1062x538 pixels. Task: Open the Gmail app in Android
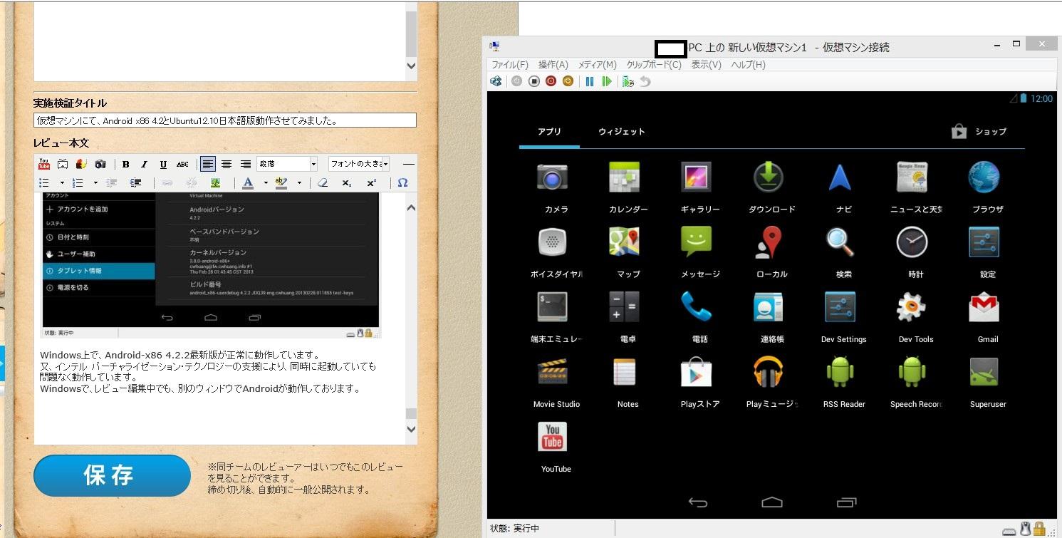coord(984,309)
